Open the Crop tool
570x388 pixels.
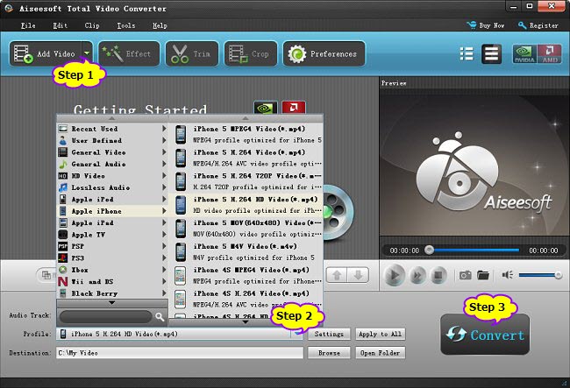pos(251,53)
